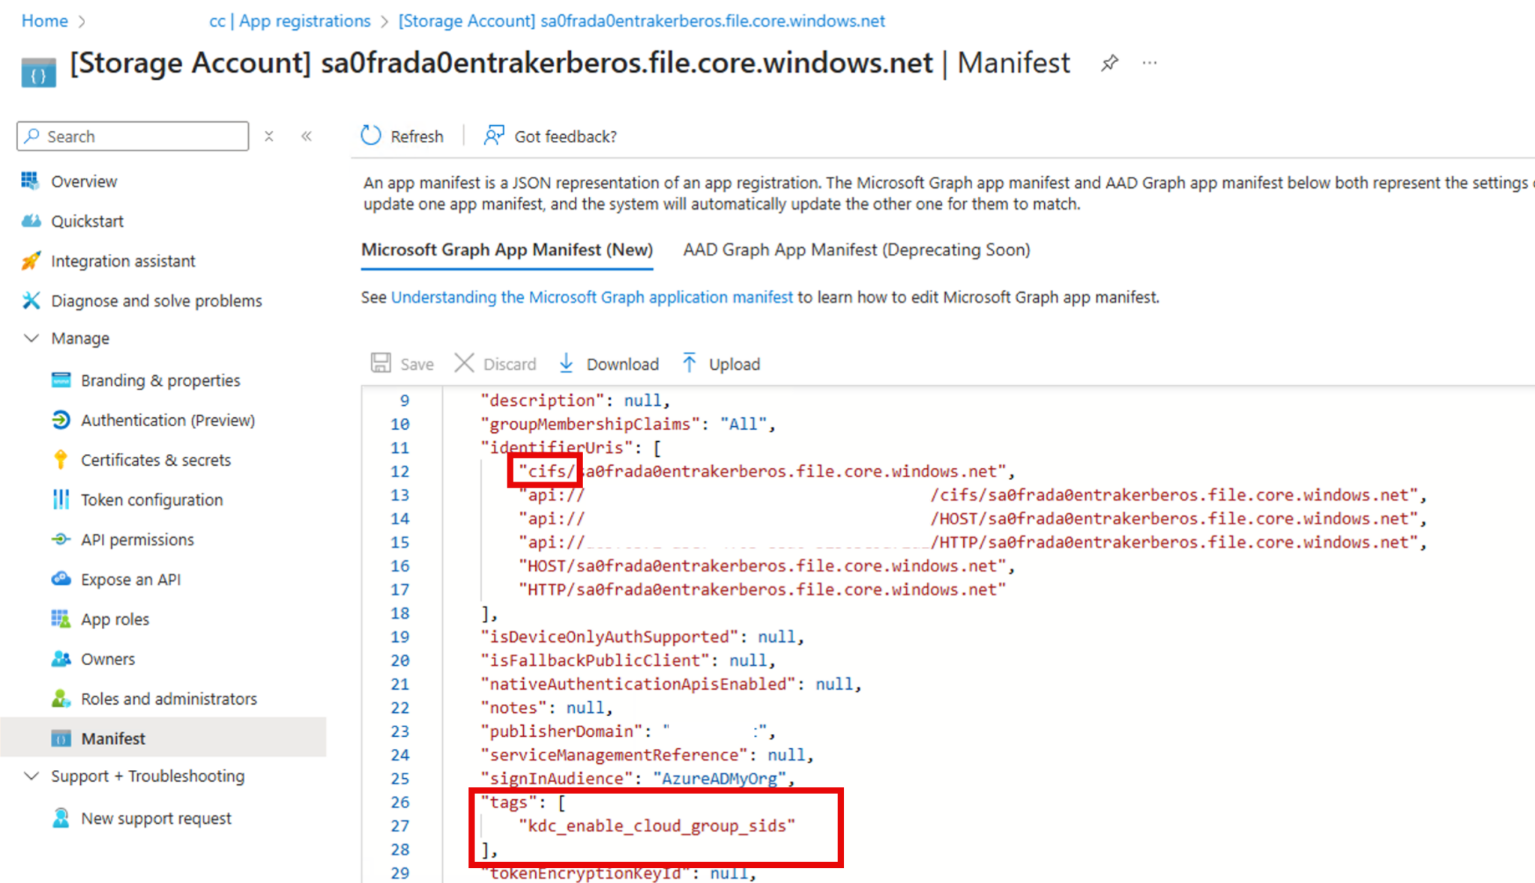Click the New support request icon
The image size is (1535, 883).
click(x=61, y=818)
